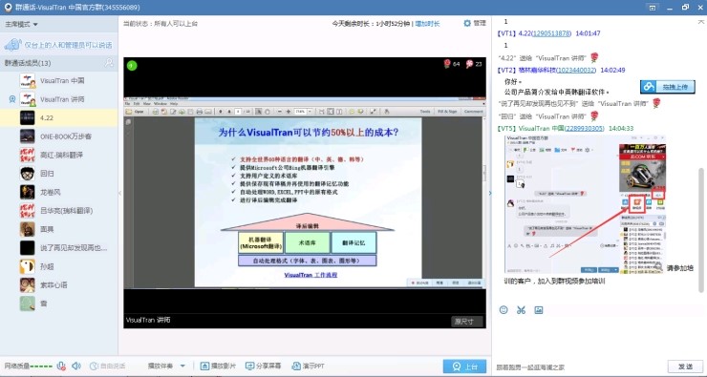Open the 播放伴奏 dropdown arrow
The width and height of the screenshot is (707, 377).
182,366
